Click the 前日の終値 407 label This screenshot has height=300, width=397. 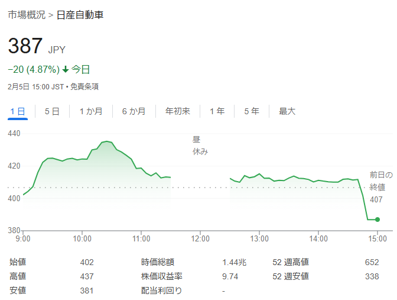tap(381, 187)
